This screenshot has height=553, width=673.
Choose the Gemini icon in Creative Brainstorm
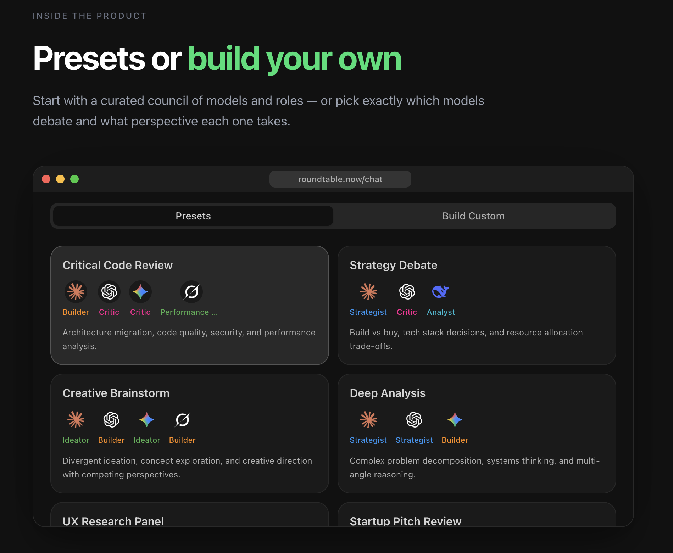coord(147,420)
